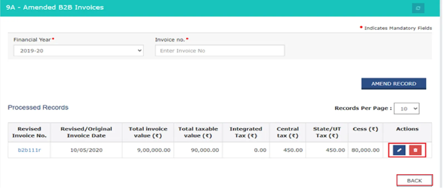
Task: Select integrated tax value 0.00
Action: 260,150
